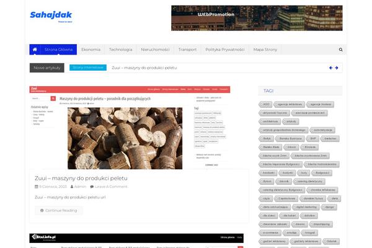Image resolution: width=372 pixels, height=248 pixels.
Task: Select the fotograf tag
Action: [309, 232]
